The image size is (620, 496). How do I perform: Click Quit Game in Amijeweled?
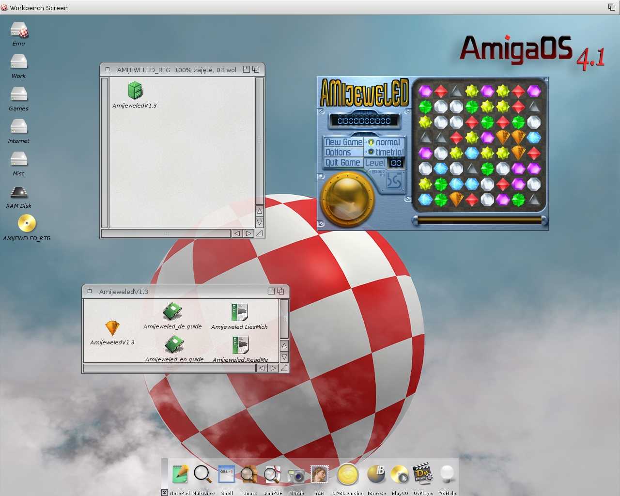click(344, 162)
